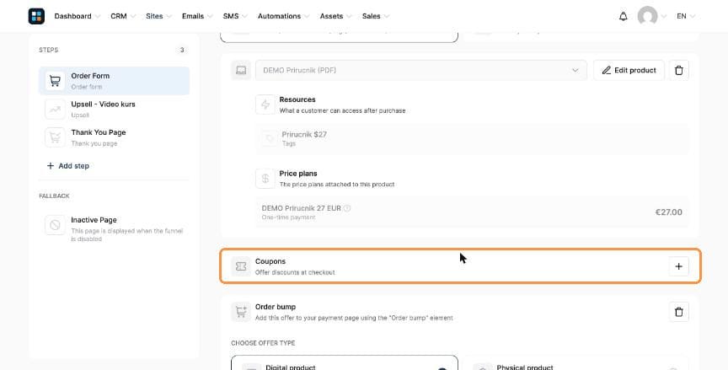Click the Edit product button
The width and height of the screenshot is (728, 370).
[x=629, y=70]
